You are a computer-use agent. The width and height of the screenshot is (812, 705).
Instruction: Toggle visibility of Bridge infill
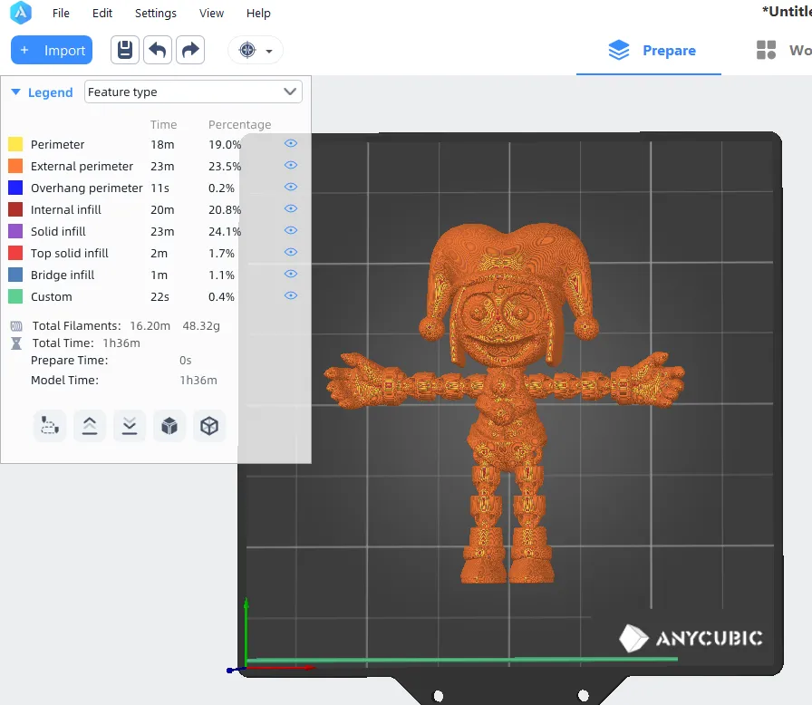(x=291, y=274)
